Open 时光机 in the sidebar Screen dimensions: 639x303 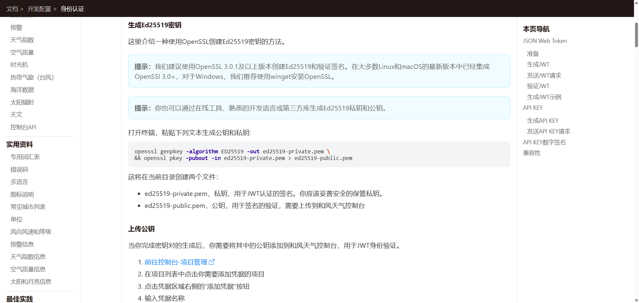[19, 65]
